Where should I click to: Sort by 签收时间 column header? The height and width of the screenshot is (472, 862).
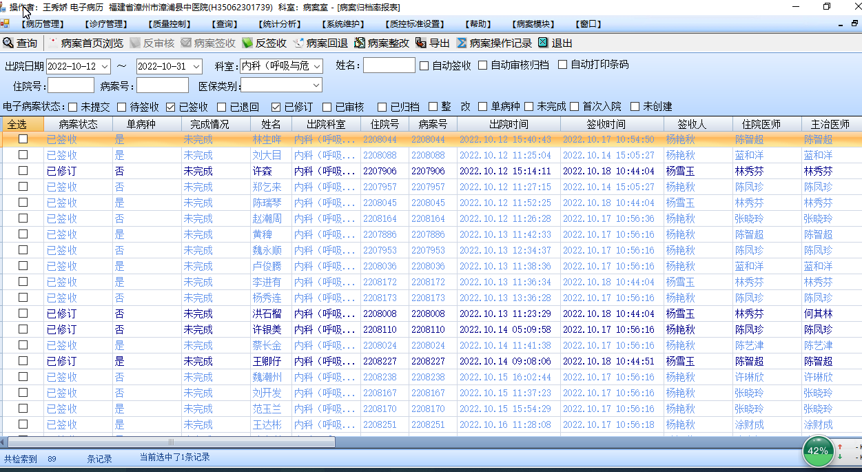click(x=612, y=125)
